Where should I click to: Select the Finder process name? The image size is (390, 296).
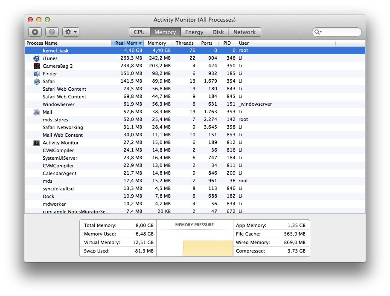(x=50, y=74)
